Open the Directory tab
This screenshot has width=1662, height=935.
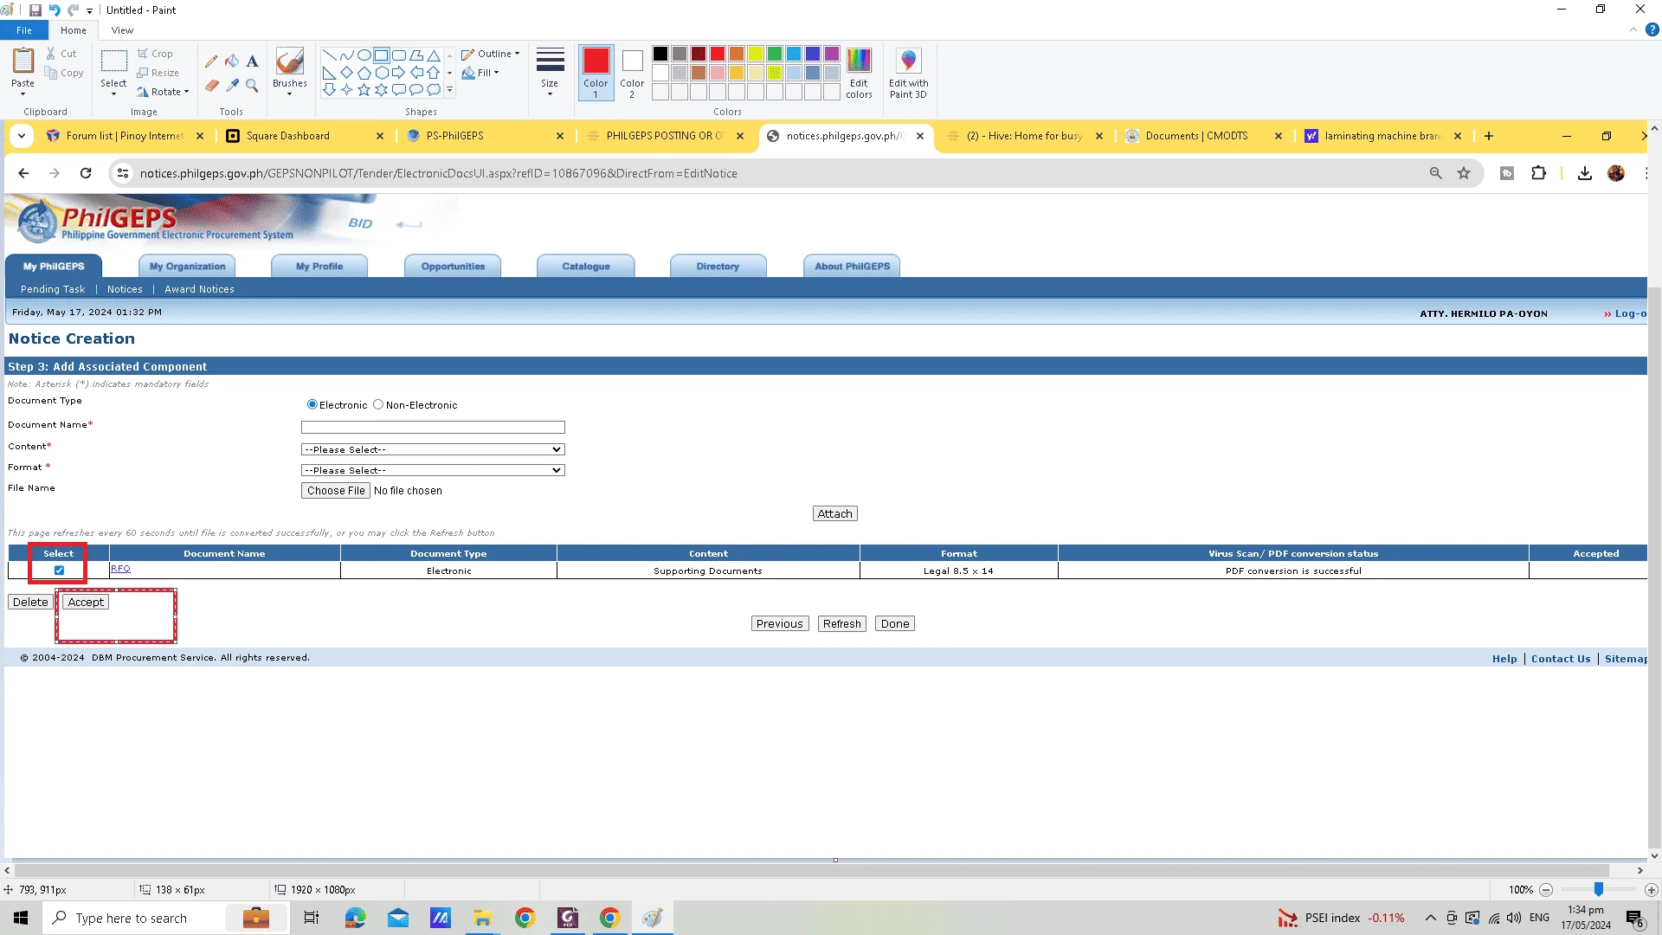coord(718,266)
